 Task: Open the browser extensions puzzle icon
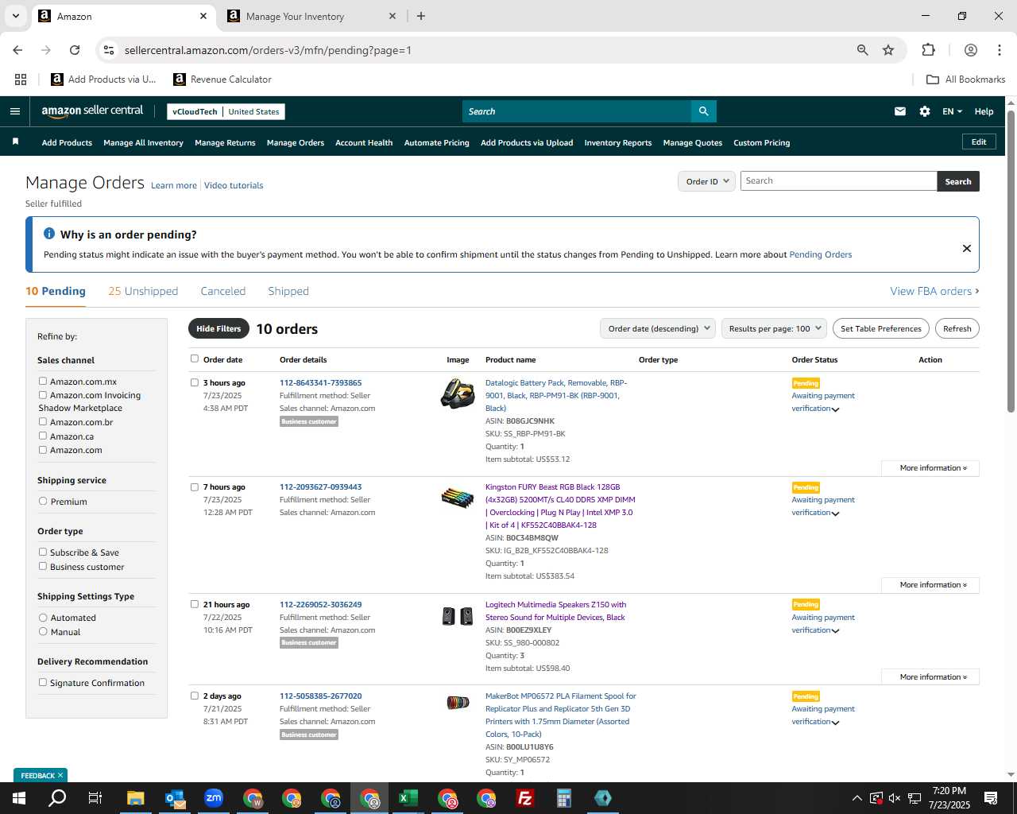pos(928,50)
